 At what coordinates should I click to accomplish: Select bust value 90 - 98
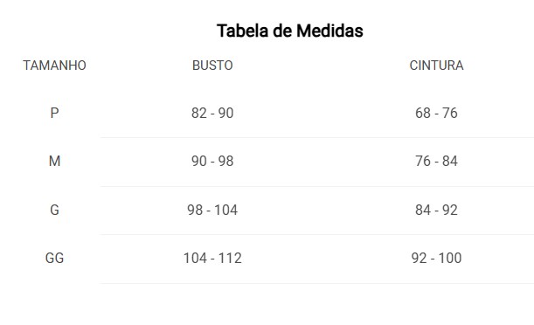(x=212, y=161)
